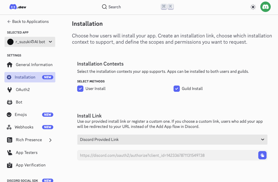Open the selected app dropdown
Viewport: 278px width, 182px height.
tap(30, 42)
